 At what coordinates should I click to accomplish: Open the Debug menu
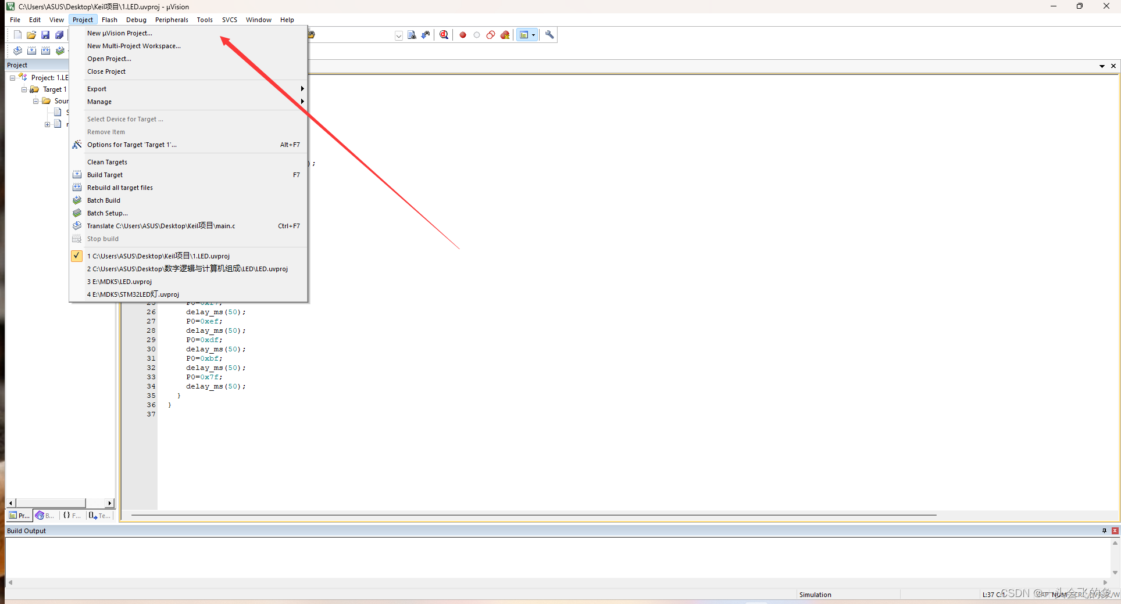pyautogui.click(x=136, y=20)
